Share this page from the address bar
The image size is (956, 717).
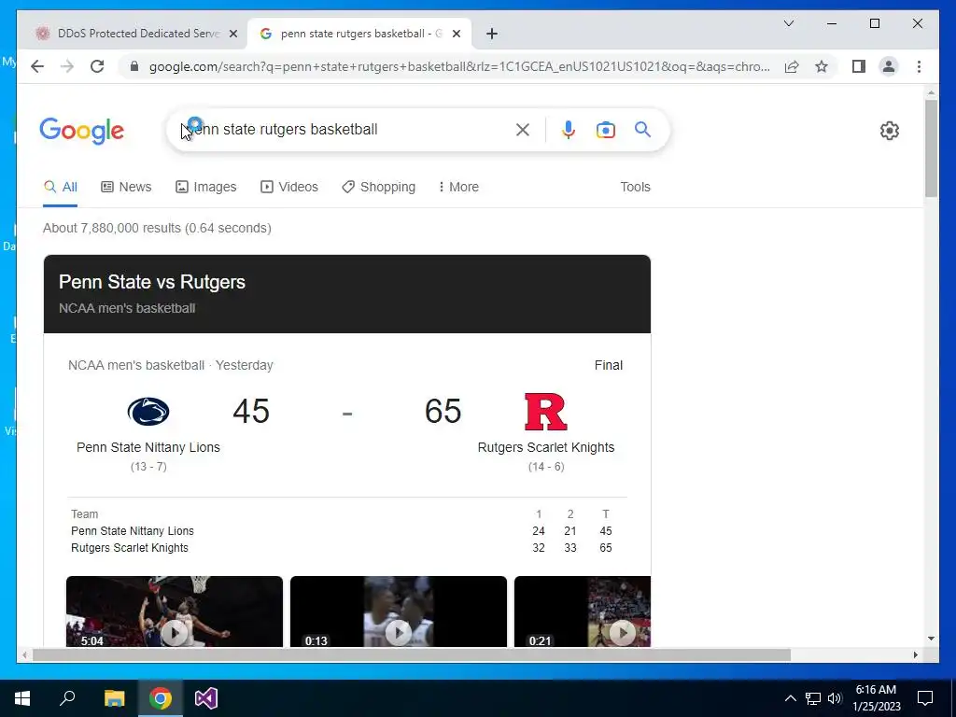pyautogui.click(x=792, y=66)
